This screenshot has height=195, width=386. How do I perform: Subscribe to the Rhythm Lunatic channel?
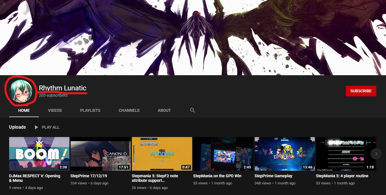pyautogui.click(x=361, y=91)
